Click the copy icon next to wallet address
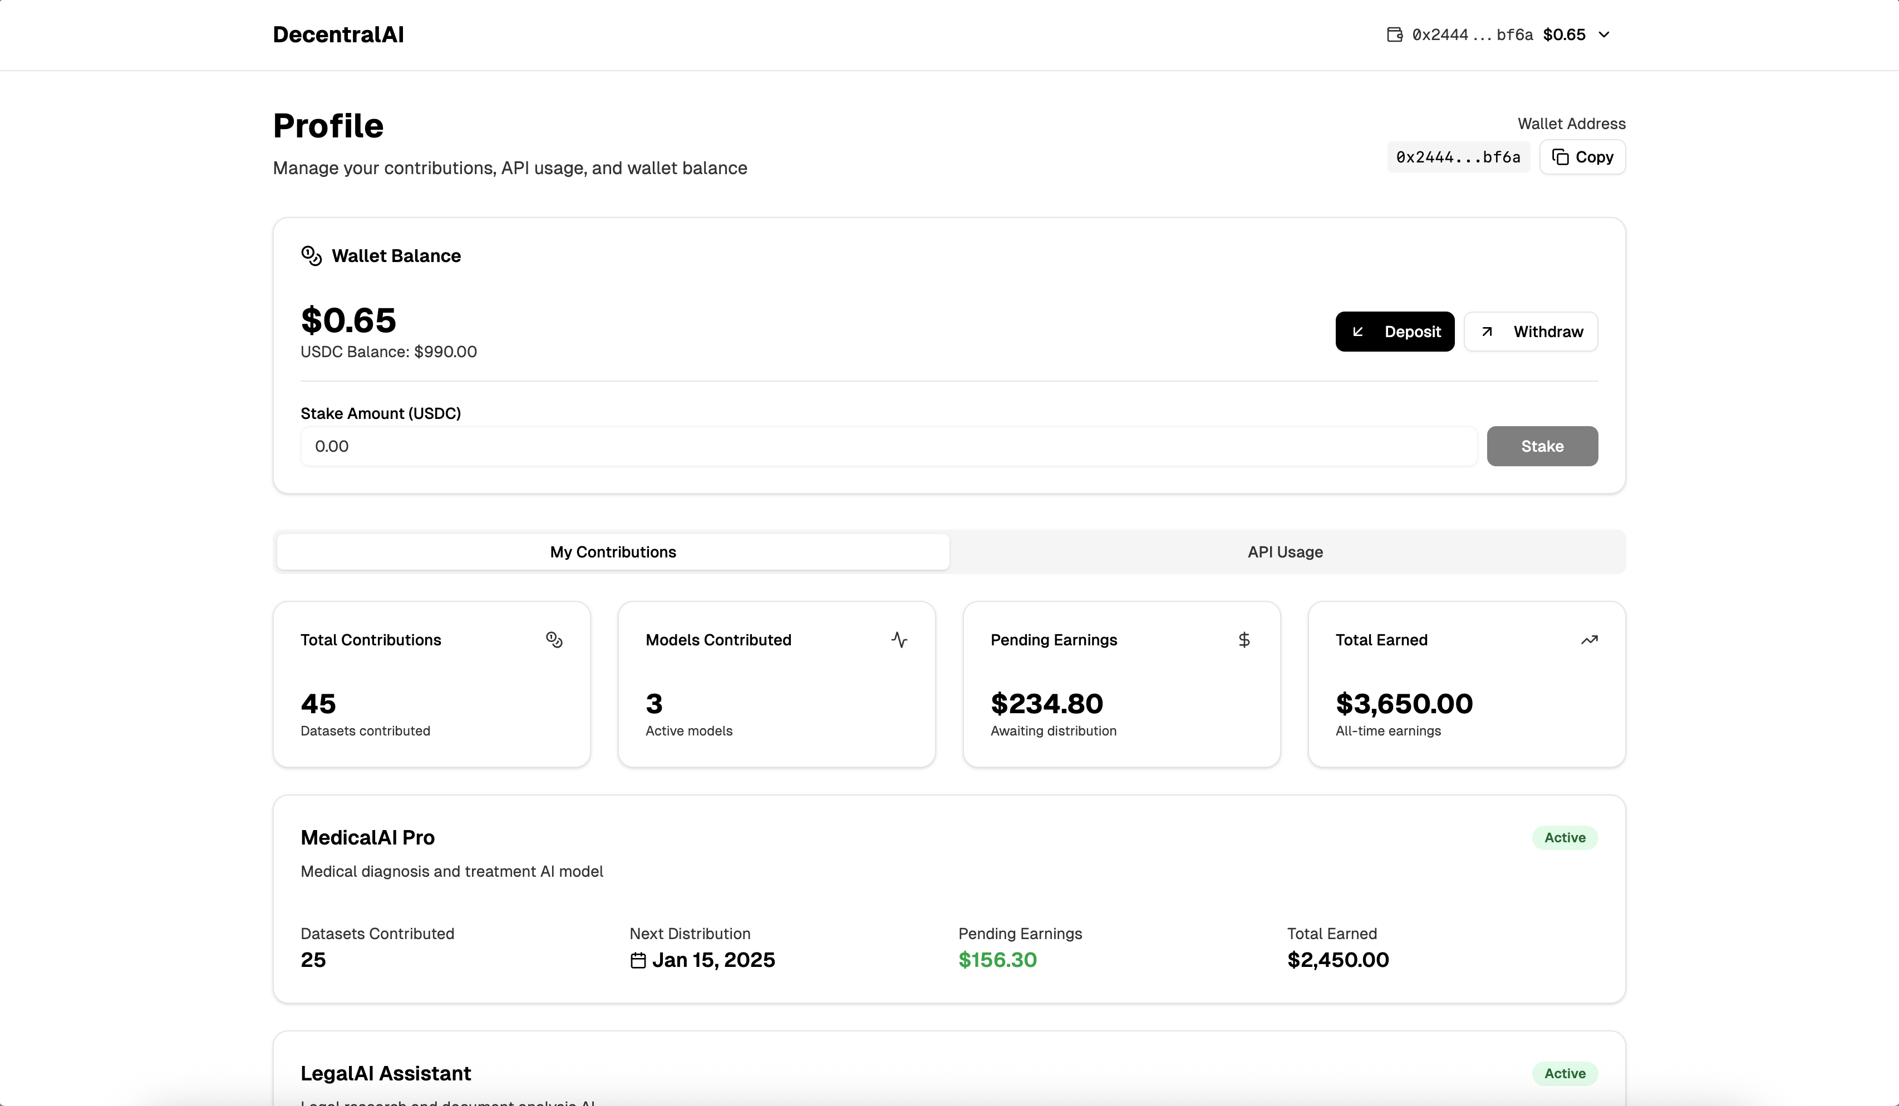1899x1106 pixels. tap(1561, 157)
